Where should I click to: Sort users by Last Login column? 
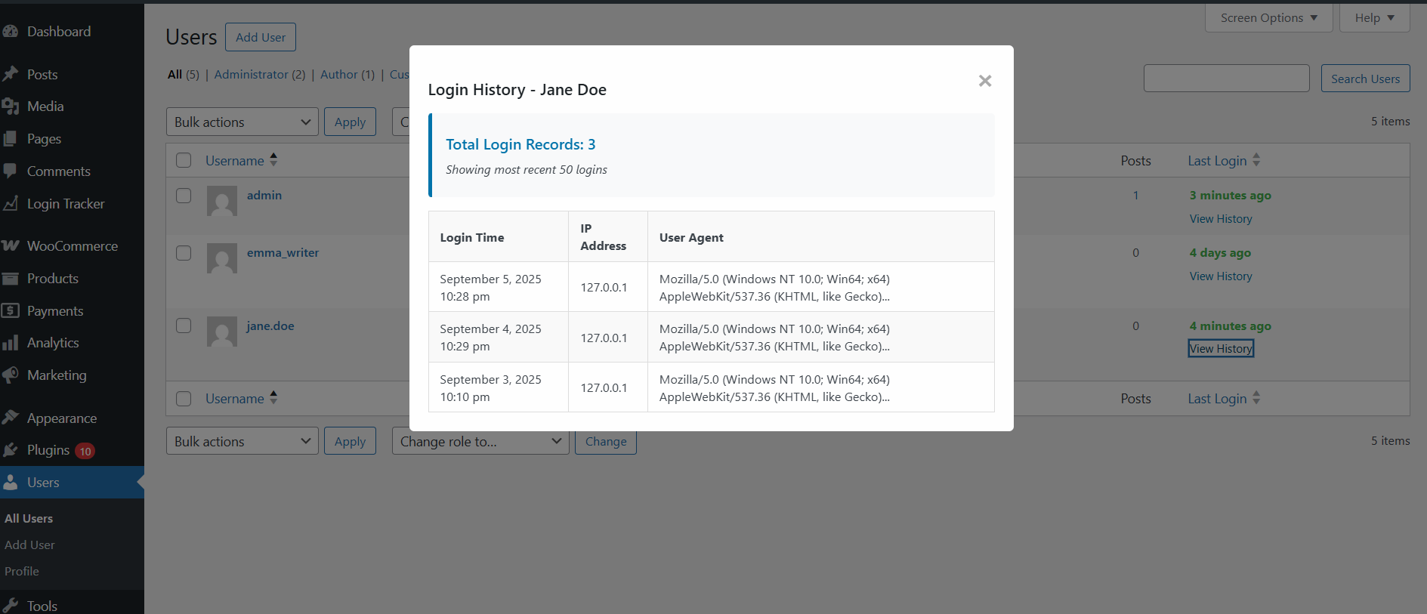pos(1223,160)
